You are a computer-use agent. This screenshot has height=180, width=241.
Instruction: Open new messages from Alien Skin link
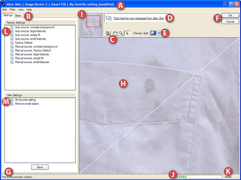[139, 18]
